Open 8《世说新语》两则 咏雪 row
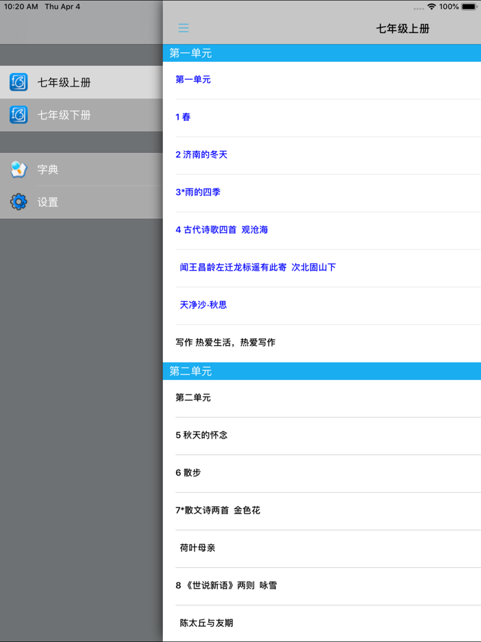 tap(322, 586)
